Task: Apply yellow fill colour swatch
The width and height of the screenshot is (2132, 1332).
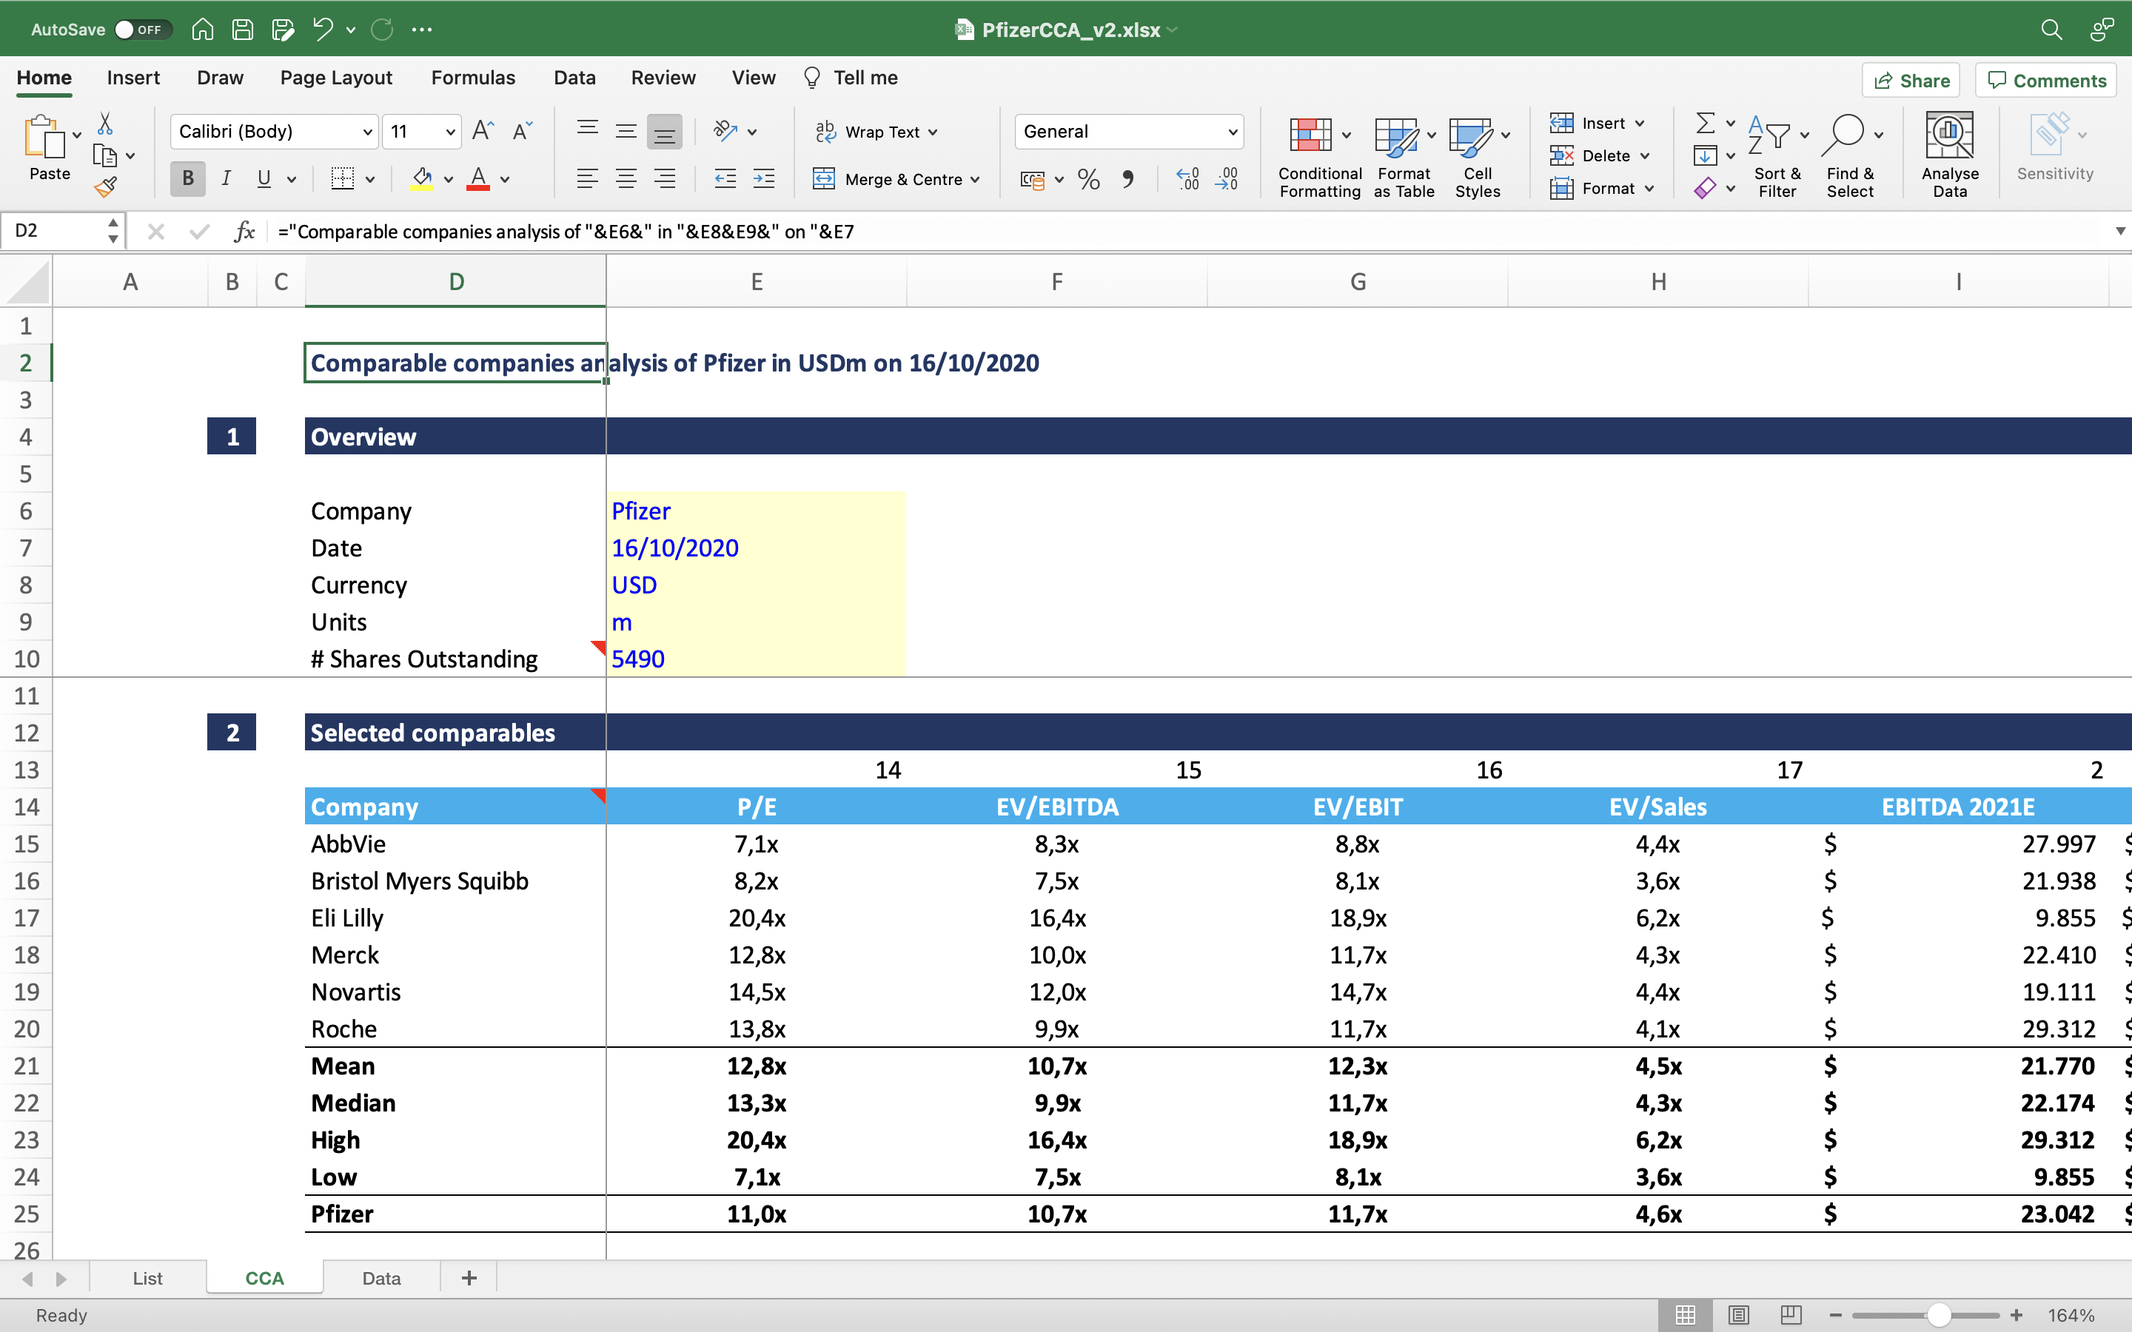Action: [x=422, y=180]
